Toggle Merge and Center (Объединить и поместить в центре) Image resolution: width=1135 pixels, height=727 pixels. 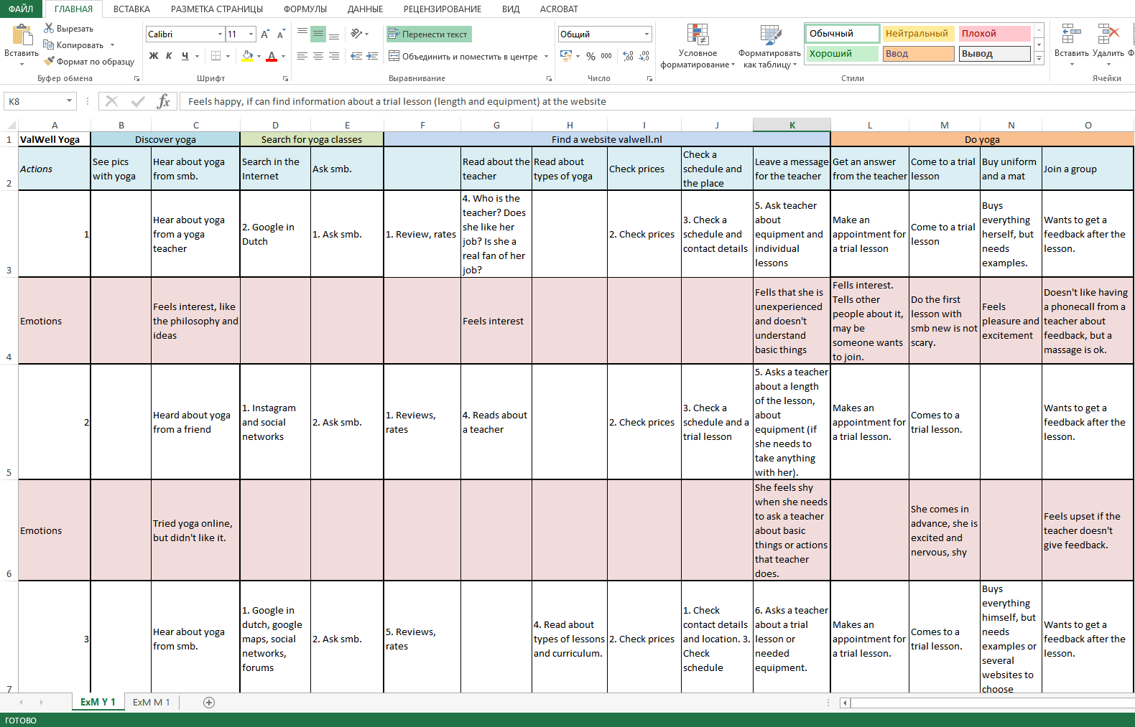(463, 56)
